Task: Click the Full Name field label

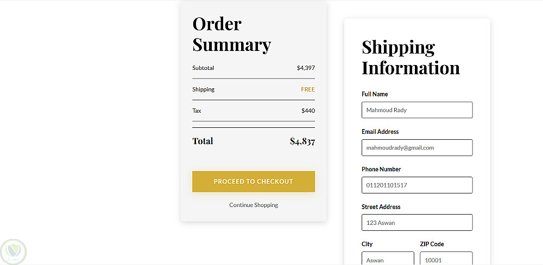Action: click(375, 94)
